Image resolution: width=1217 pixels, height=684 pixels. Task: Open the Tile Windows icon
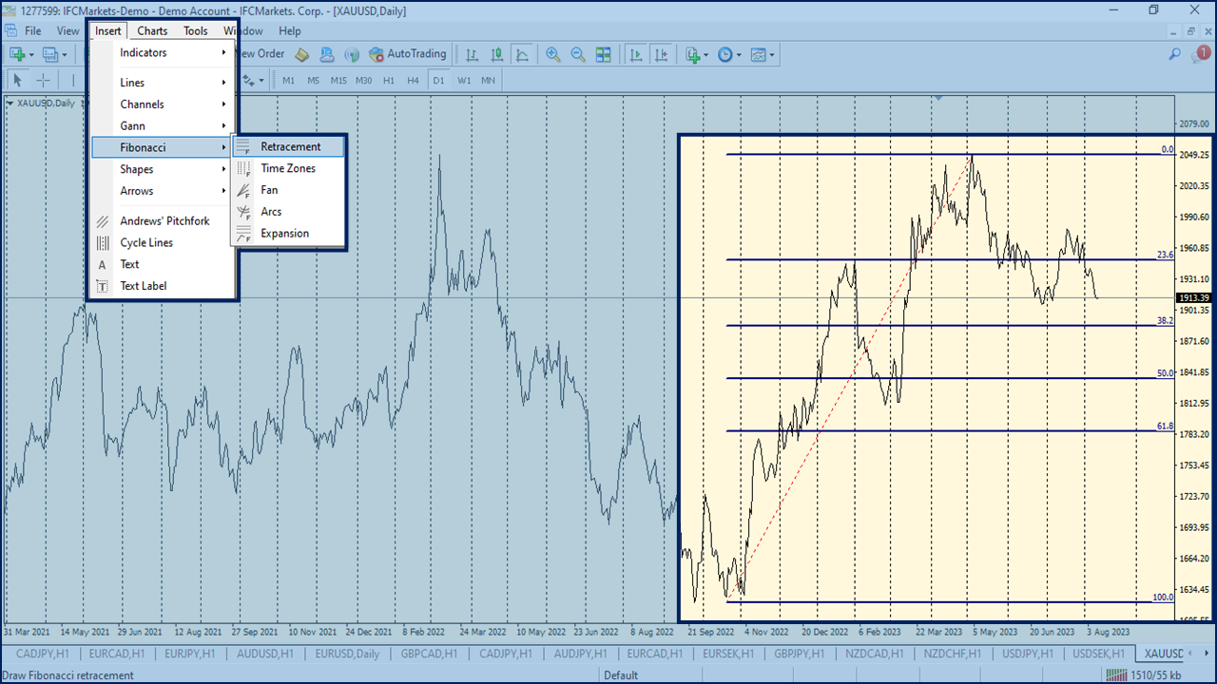(603, 54)
